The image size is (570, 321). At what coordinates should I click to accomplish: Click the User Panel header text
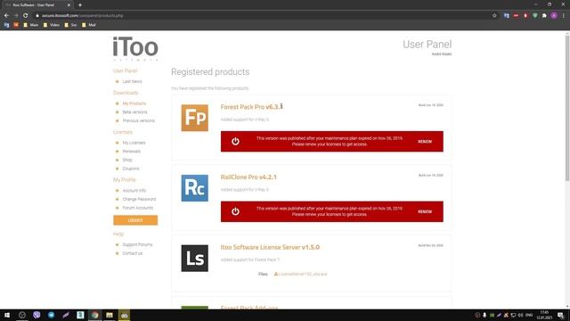click(427, 45)
